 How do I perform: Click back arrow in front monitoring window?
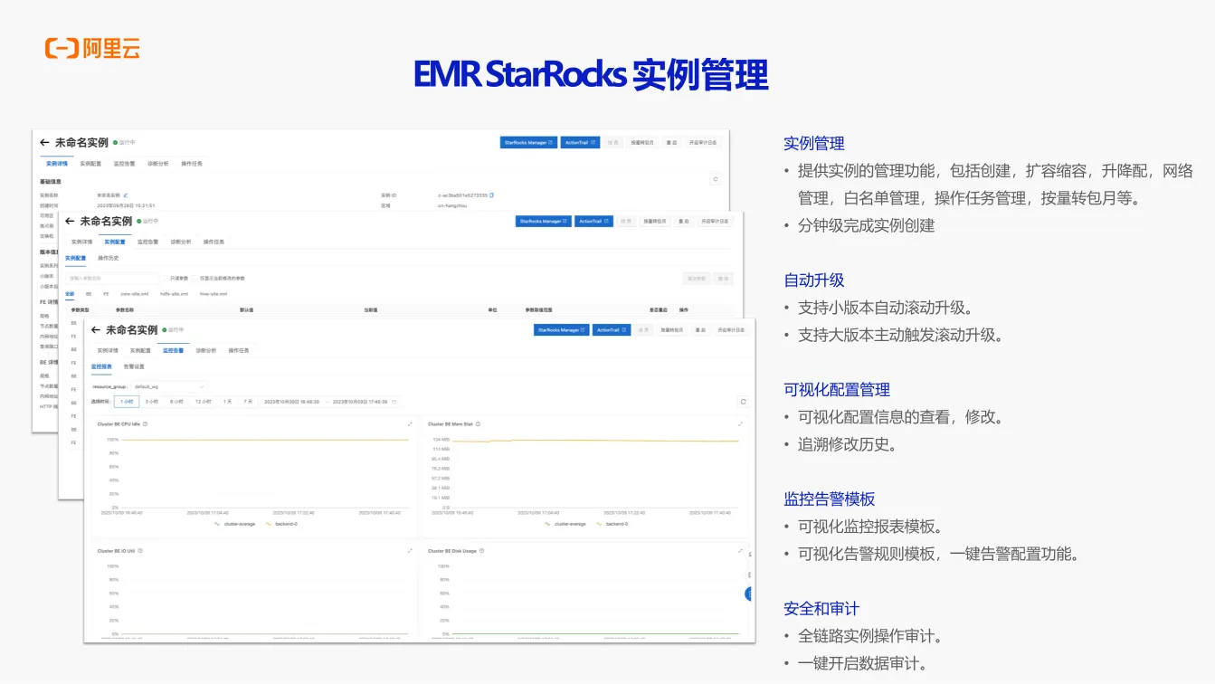click(x=96, y=330)
